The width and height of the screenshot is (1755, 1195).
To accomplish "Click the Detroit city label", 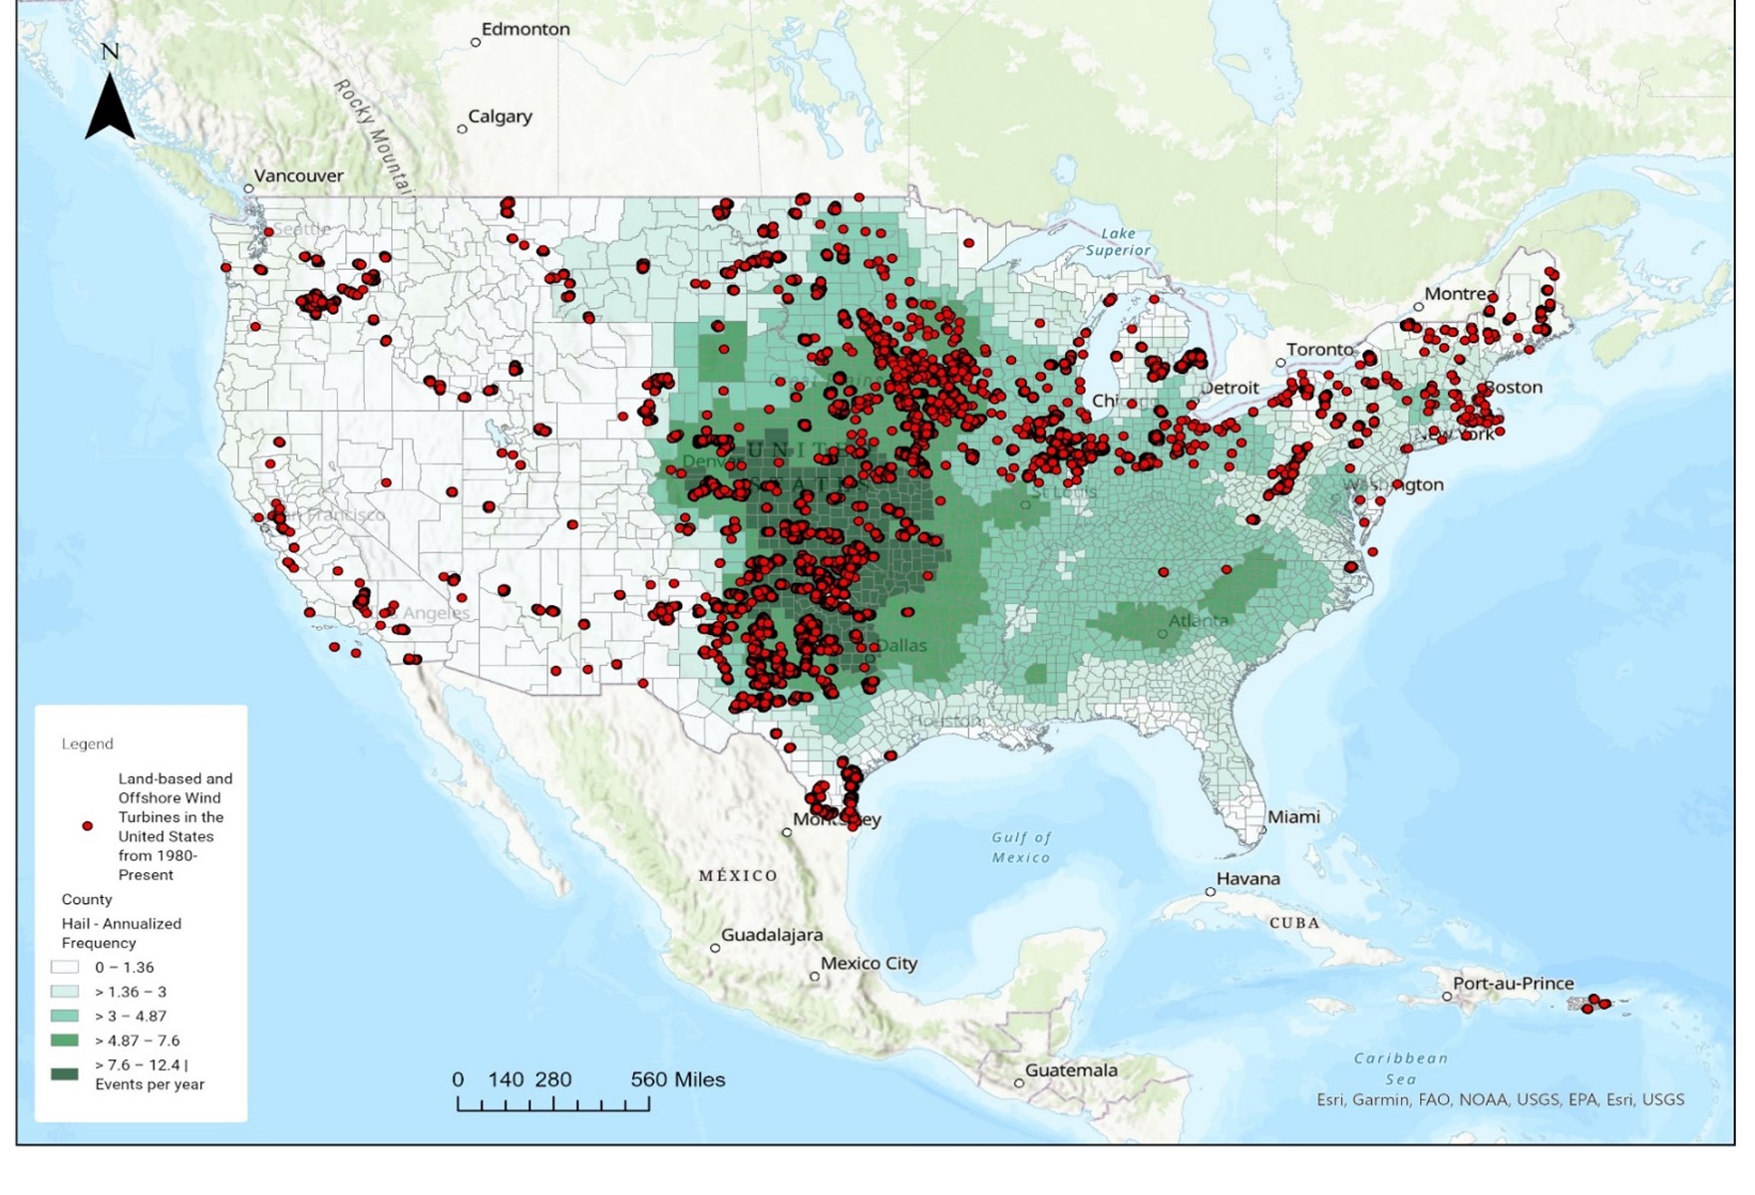I will coord(1229,388).
